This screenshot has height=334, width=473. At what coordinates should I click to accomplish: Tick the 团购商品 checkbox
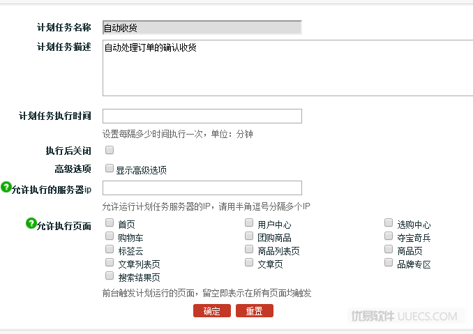tap(249, 236)
